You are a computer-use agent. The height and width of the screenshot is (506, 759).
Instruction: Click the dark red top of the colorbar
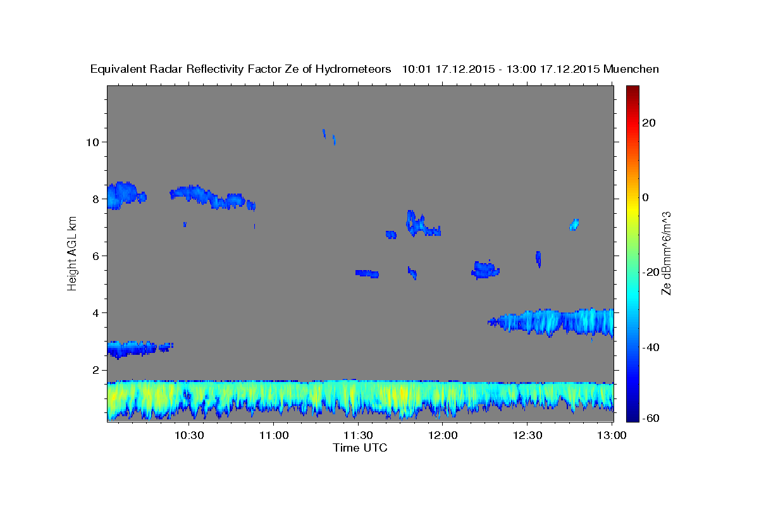pos(632,92)
